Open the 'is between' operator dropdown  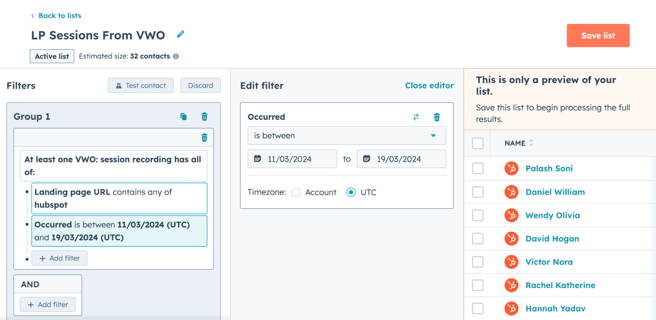(346, 135)
